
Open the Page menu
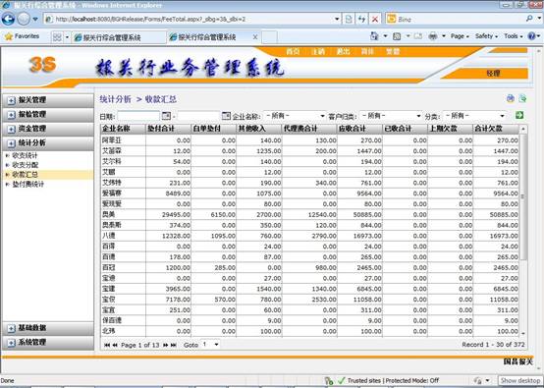click(x=460, y=36)
